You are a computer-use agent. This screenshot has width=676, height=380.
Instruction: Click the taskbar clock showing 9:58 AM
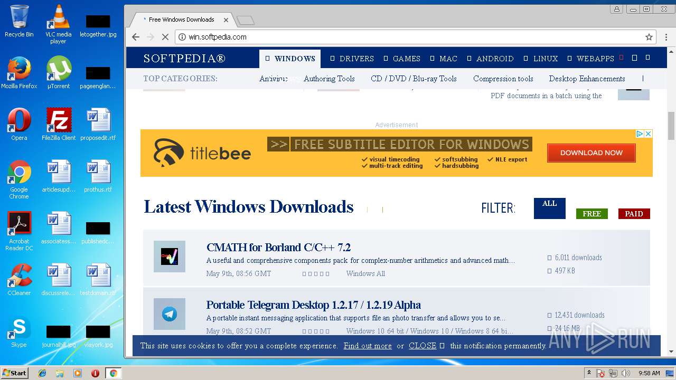pyautogui.click(x=649, y=373)
